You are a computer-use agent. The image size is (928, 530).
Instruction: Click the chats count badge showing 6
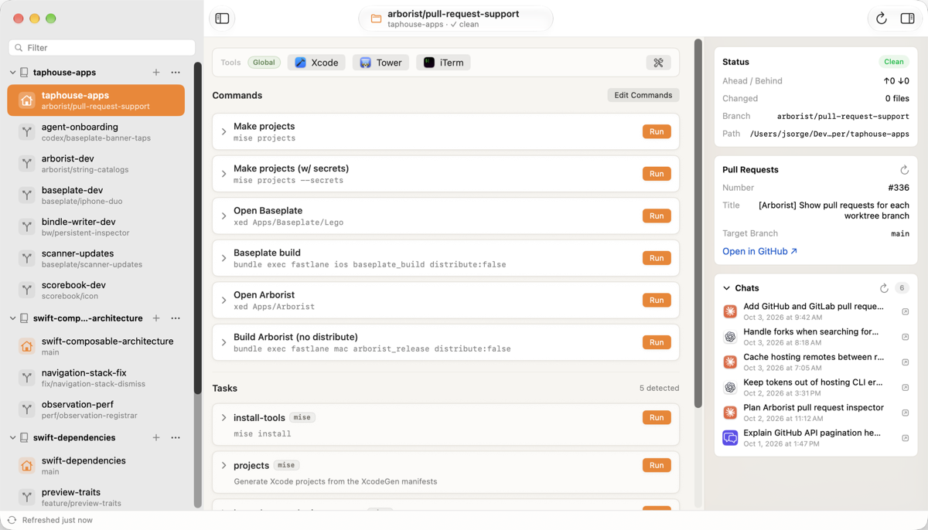pyautogui.click(x=902, y=288)
